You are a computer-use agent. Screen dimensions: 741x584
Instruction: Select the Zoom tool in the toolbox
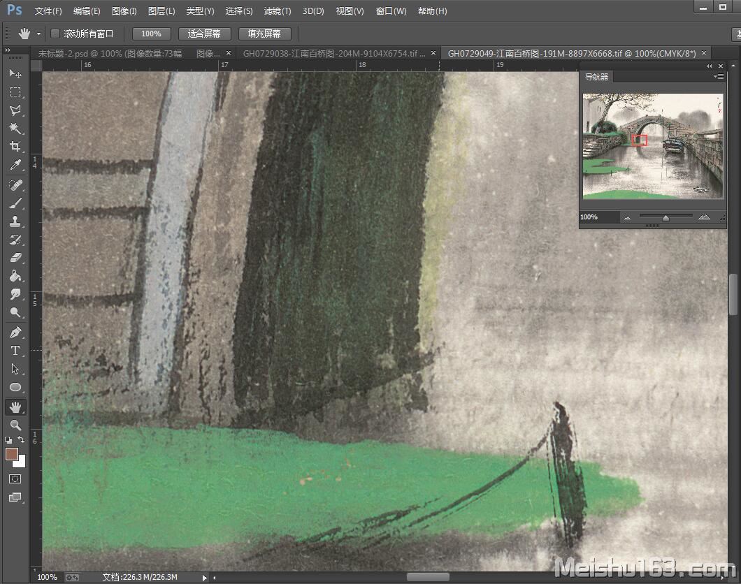pyautogui.click(x=15, y=425)
